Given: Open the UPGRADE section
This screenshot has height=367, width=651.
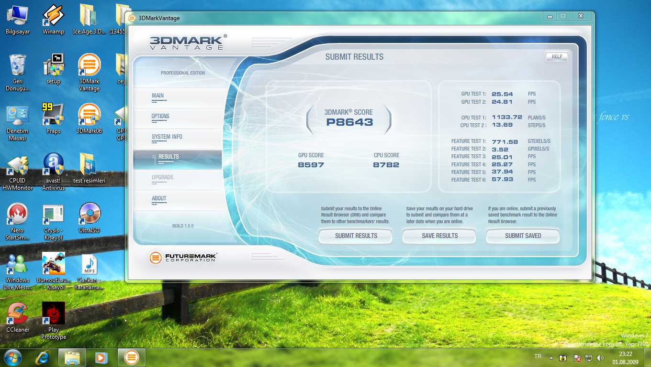Looking at the screenshot, I should (178, 180).
